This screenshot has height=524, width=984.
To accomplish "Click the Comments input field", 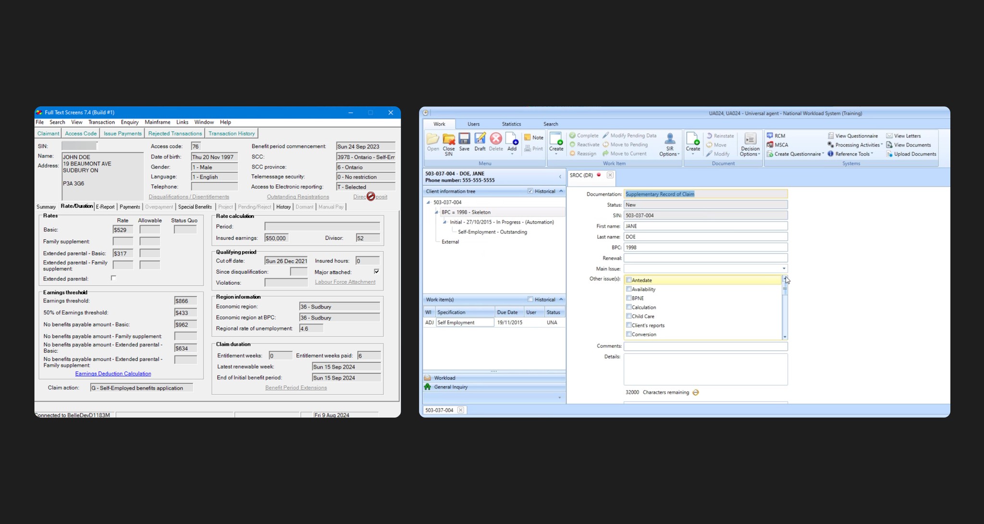I will pos(705,346).
